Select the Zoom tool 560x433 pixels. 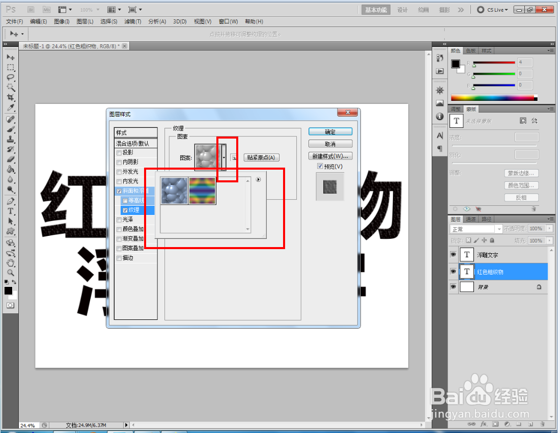coord(10,273)
